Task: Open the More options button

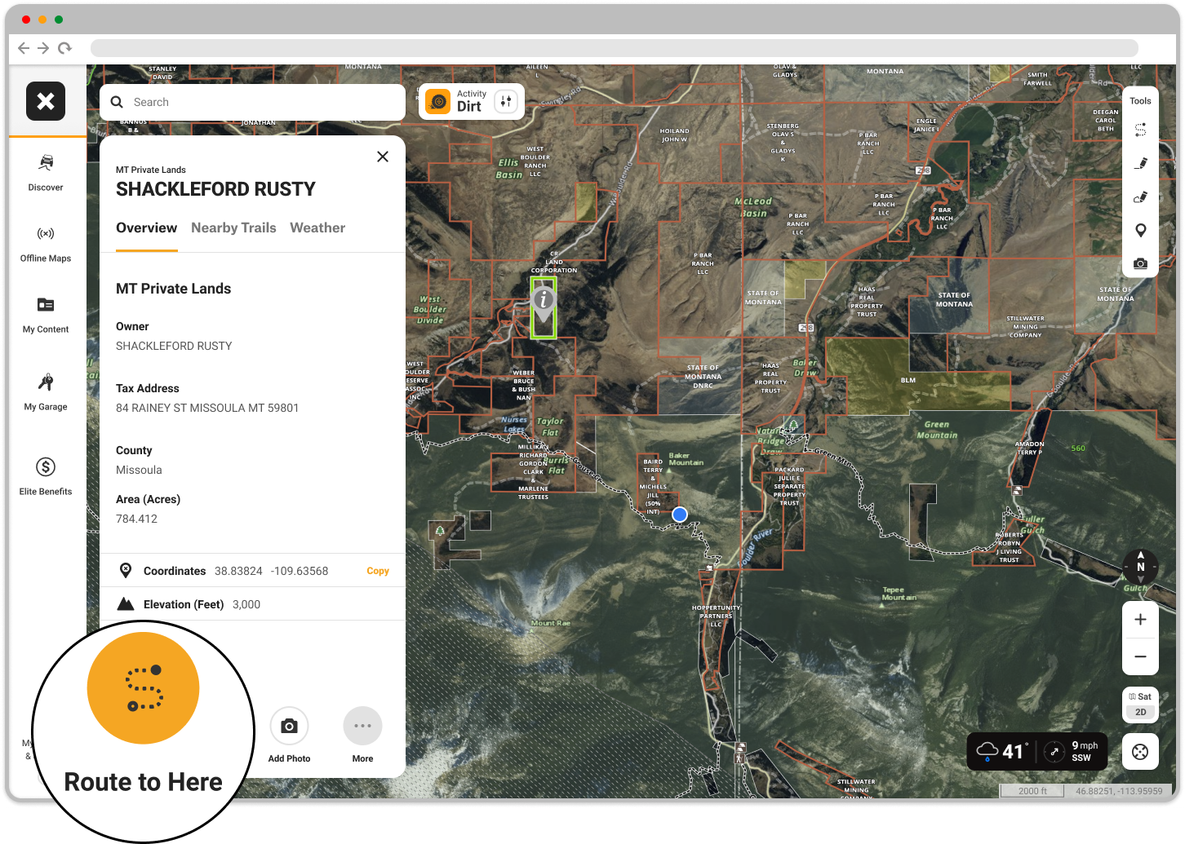Action: 362,726
